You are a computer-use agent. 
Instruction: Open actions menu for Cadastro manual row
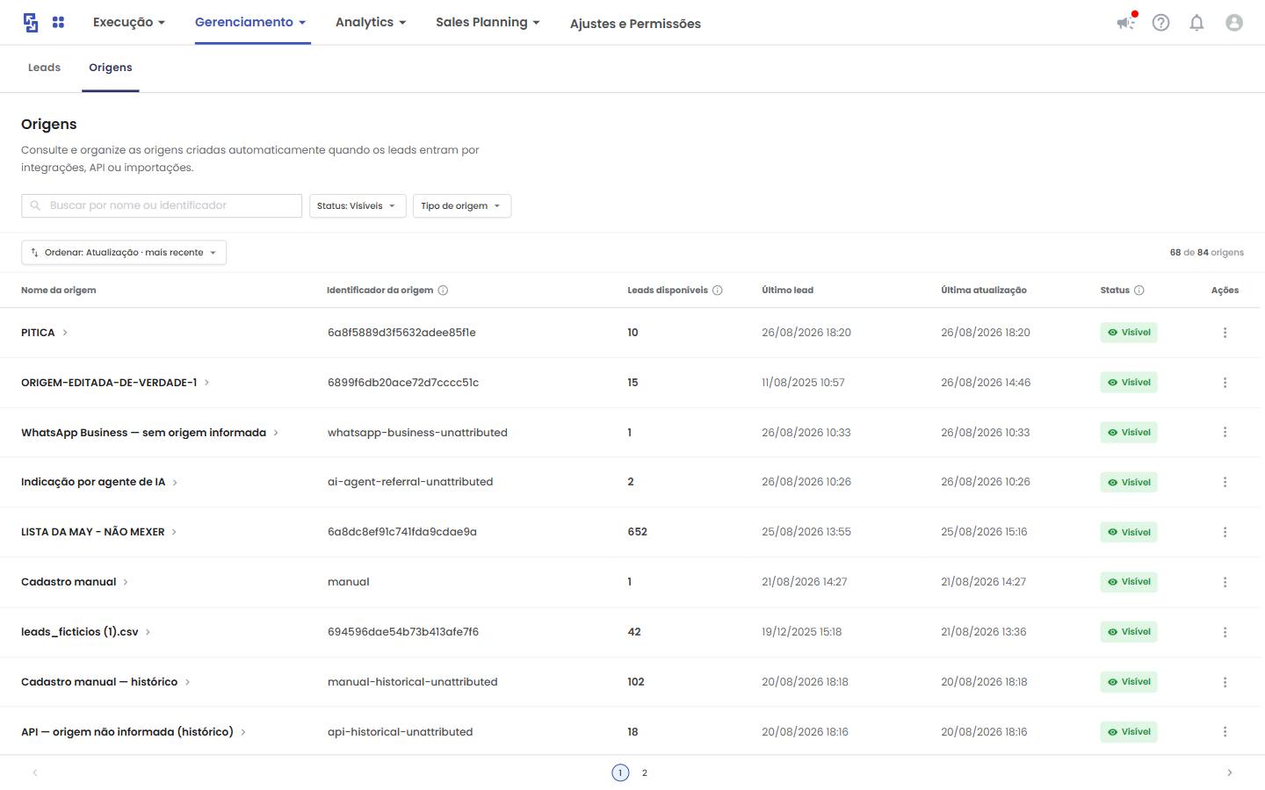click(1225, 582)
